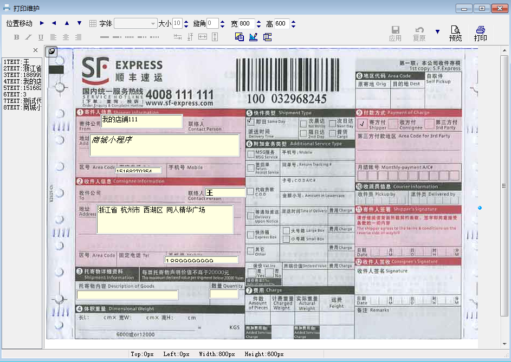This screenshot has width=511, height=362.
Task: Apply underline formatting (U)
Action: (41, 37)
